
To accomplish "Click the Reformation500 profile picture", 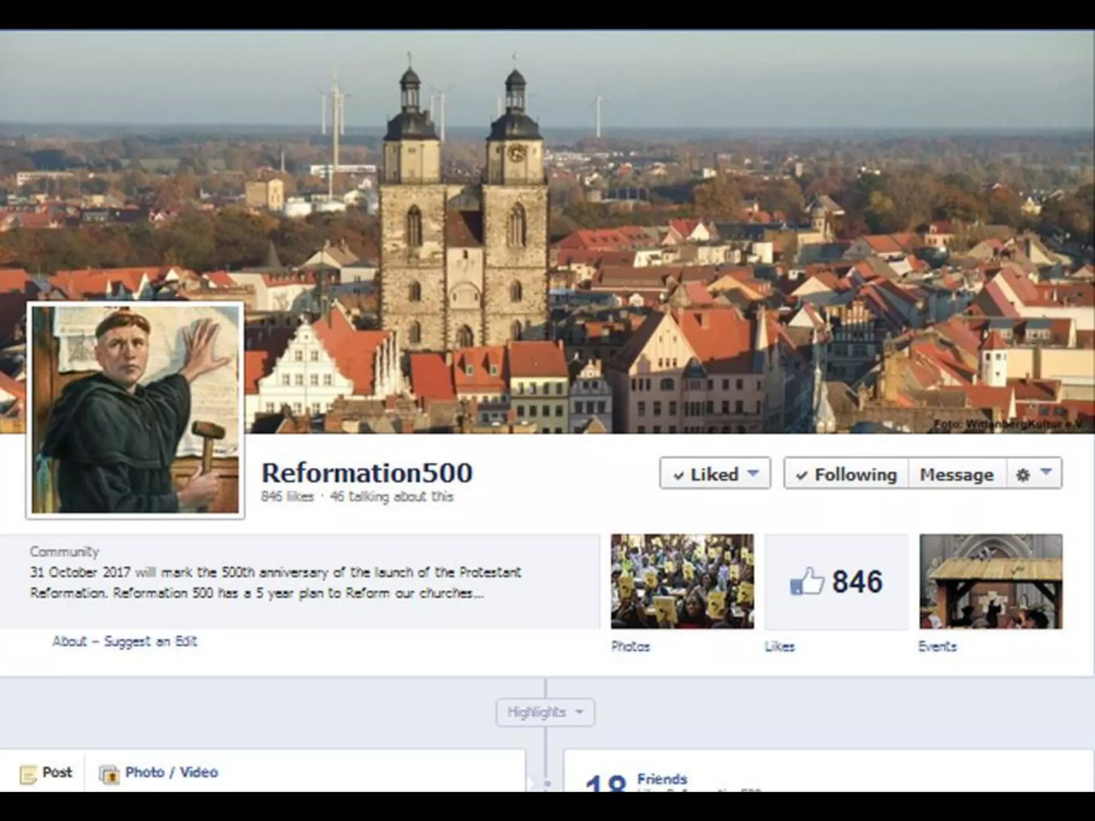I will pyautogui.click(x=135, y=410).
